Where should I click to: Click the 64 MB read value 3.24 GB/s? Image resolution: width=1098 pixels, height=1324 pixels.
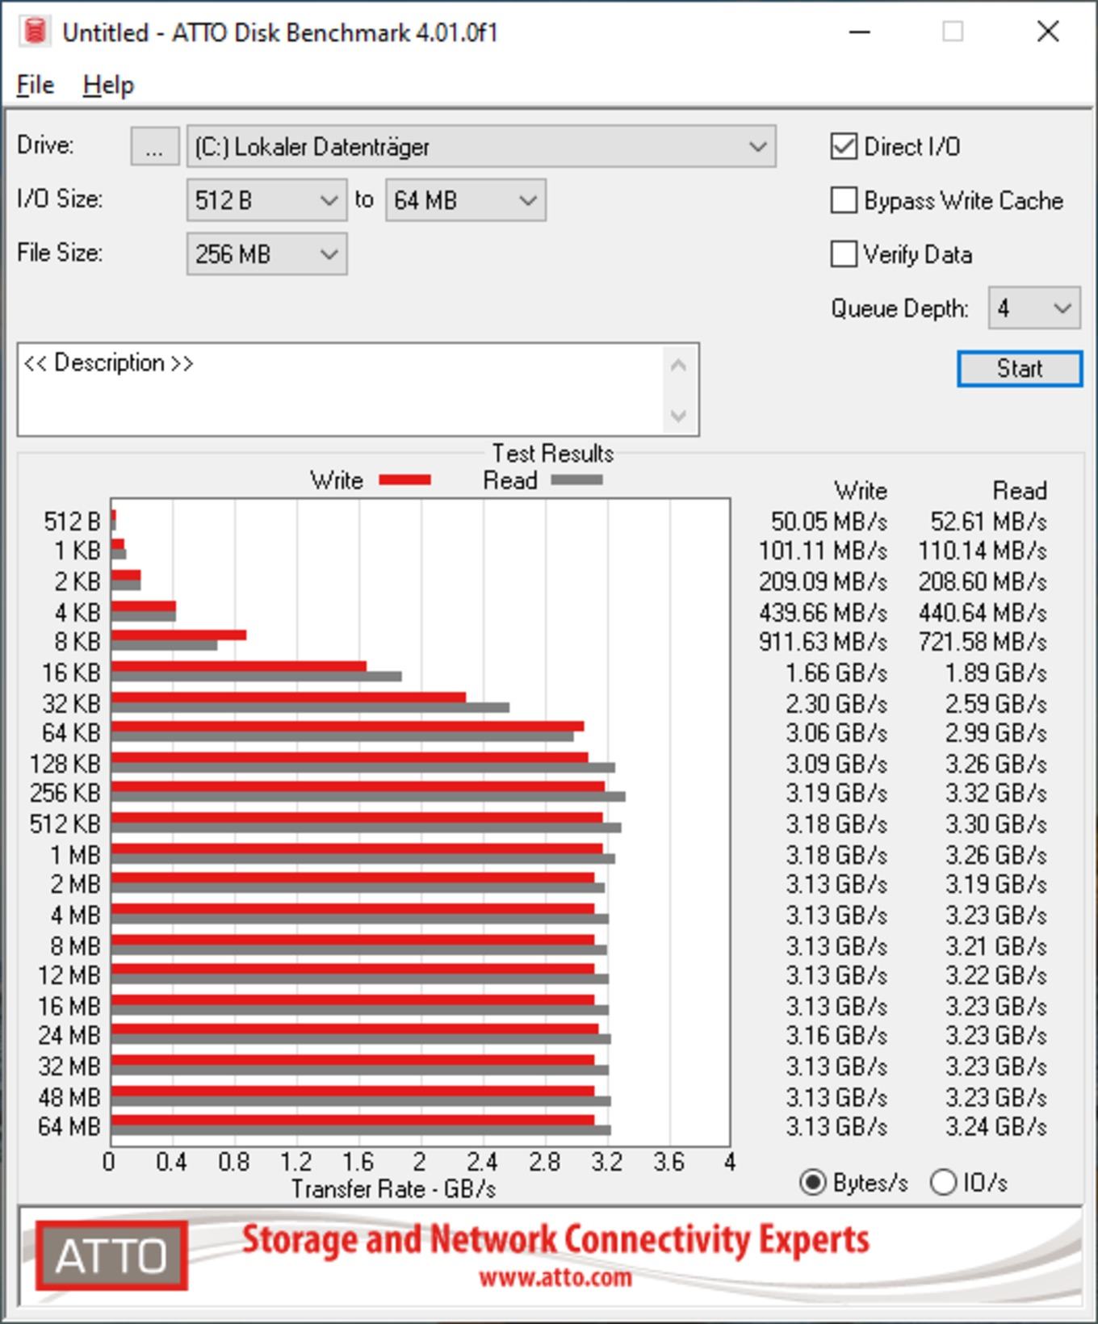[x=996, y=1127]
